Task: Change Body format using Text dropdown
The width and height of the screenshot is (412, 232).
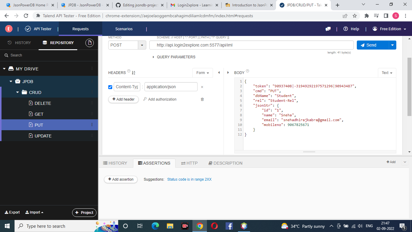Action: (x=387, y=72)
